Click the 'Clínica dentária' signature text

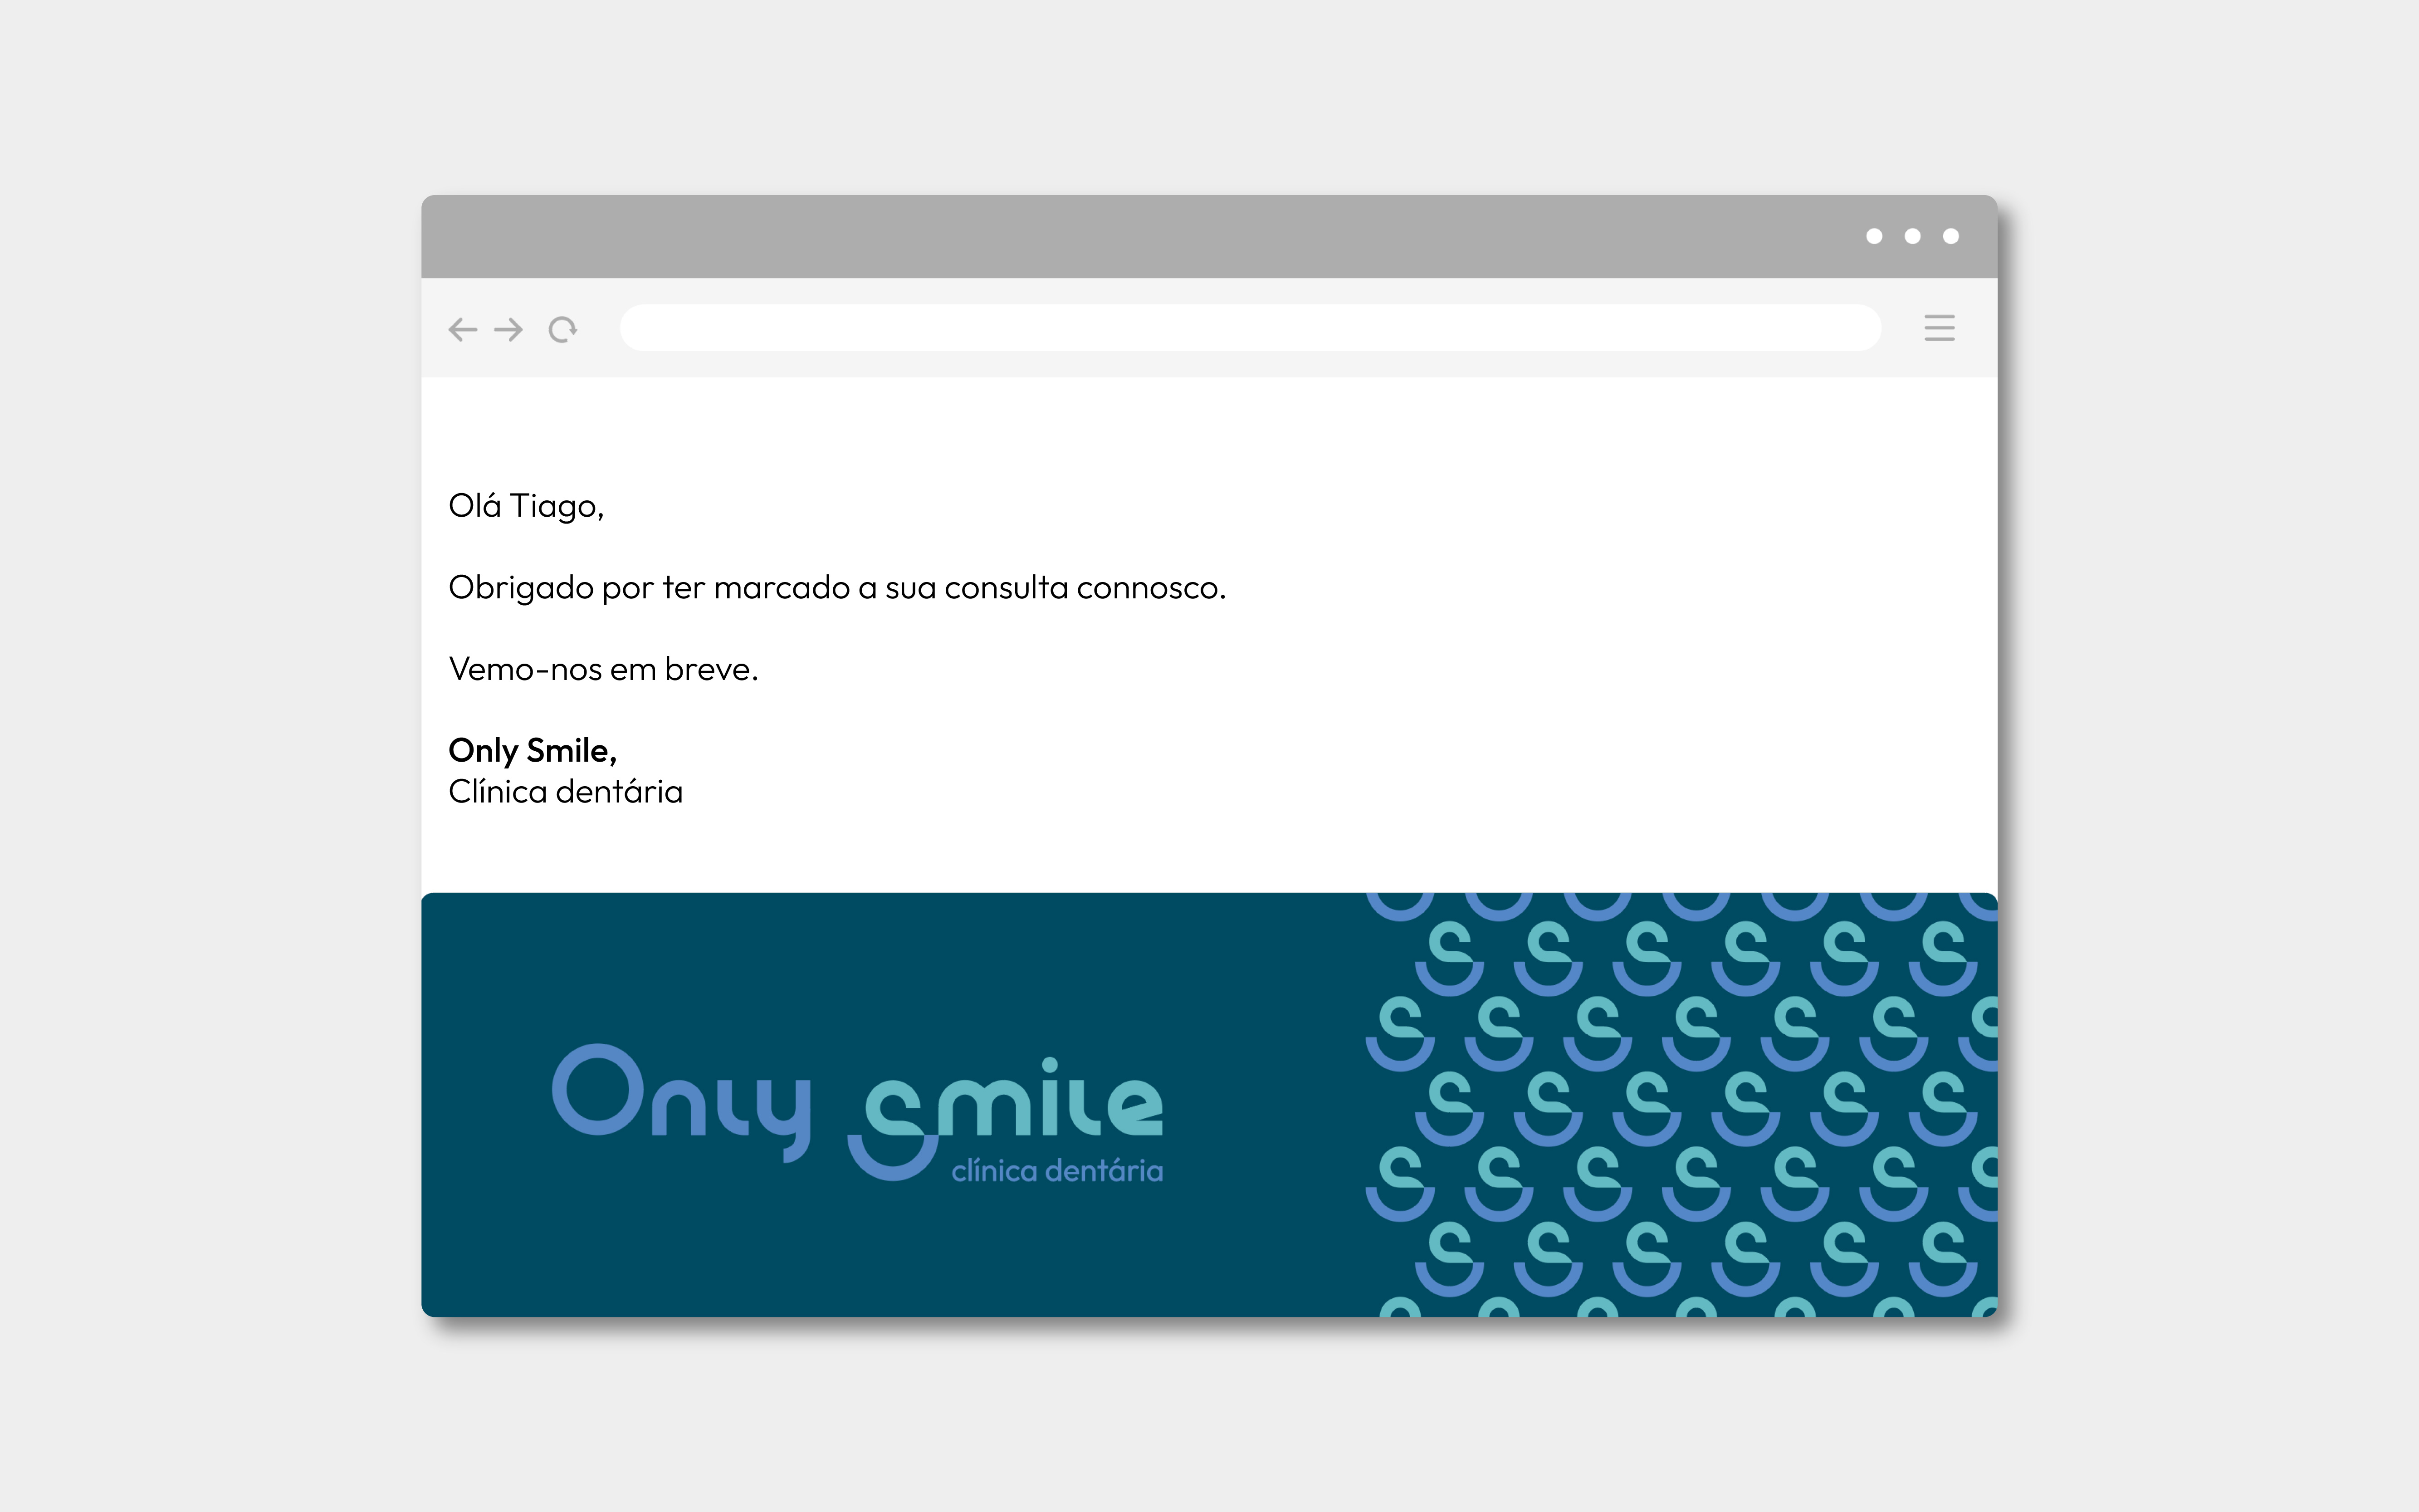click(x=565, y=792)
